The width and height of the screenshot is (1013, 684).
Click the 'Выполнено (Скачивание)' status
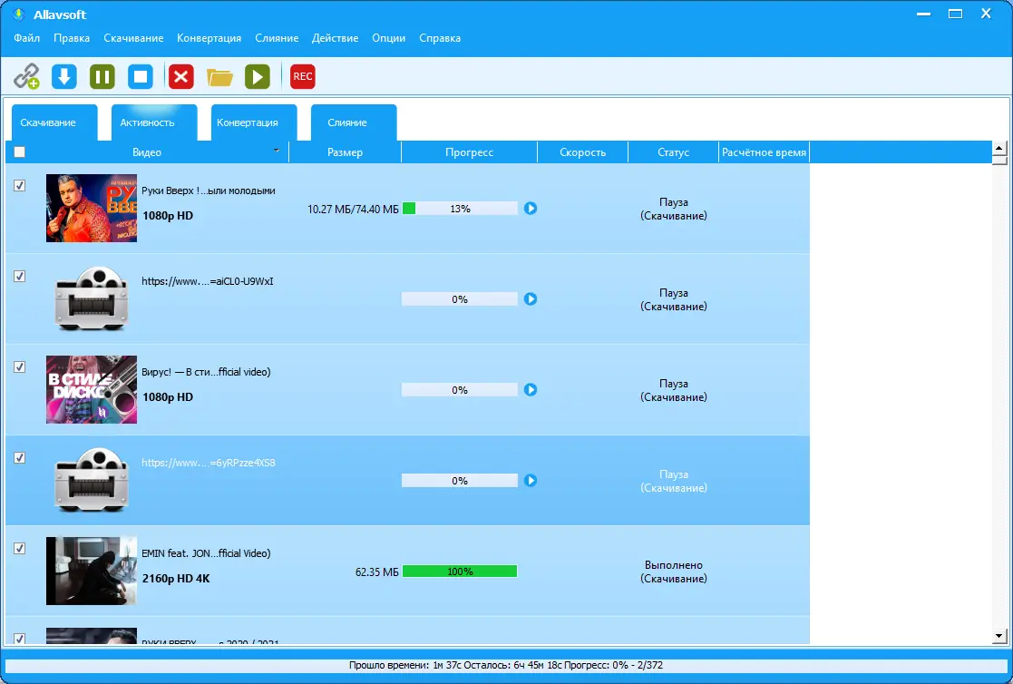[673, 572]
